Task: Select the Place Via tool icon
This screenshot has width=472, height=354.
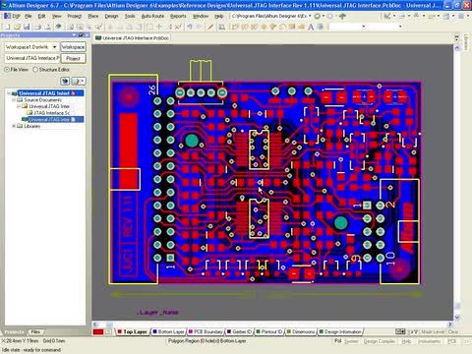Action: tap(272, 27)
